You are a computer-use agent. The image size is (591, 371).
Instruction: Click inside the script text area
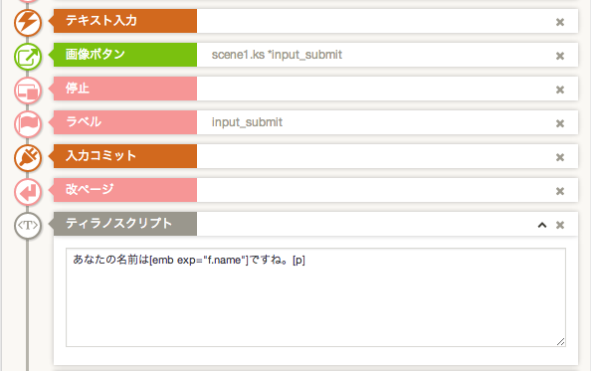[x=315, y=297]
